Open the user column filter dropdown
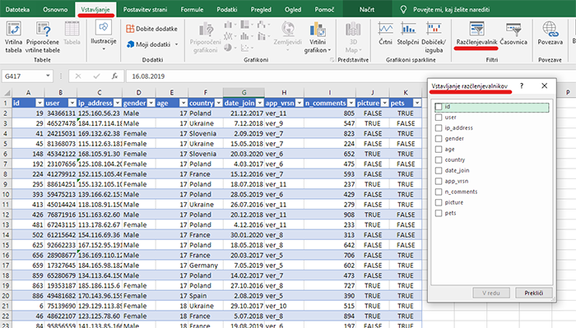This screenshot has width=576, height=328. [72, 103]
